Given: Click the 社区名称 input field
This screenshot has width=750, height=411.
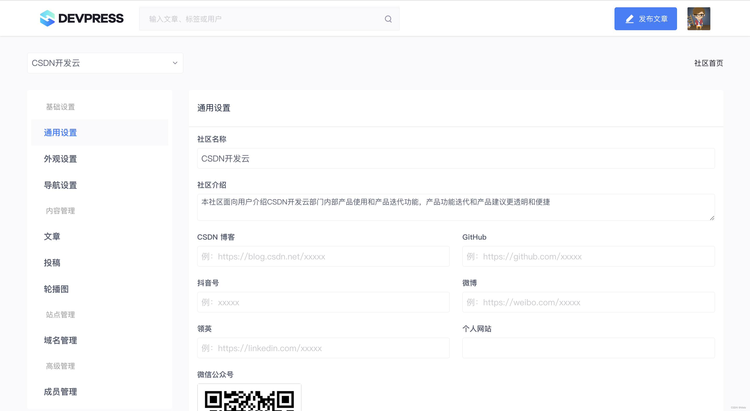Looking at the screenshot, I should (456, 158).
